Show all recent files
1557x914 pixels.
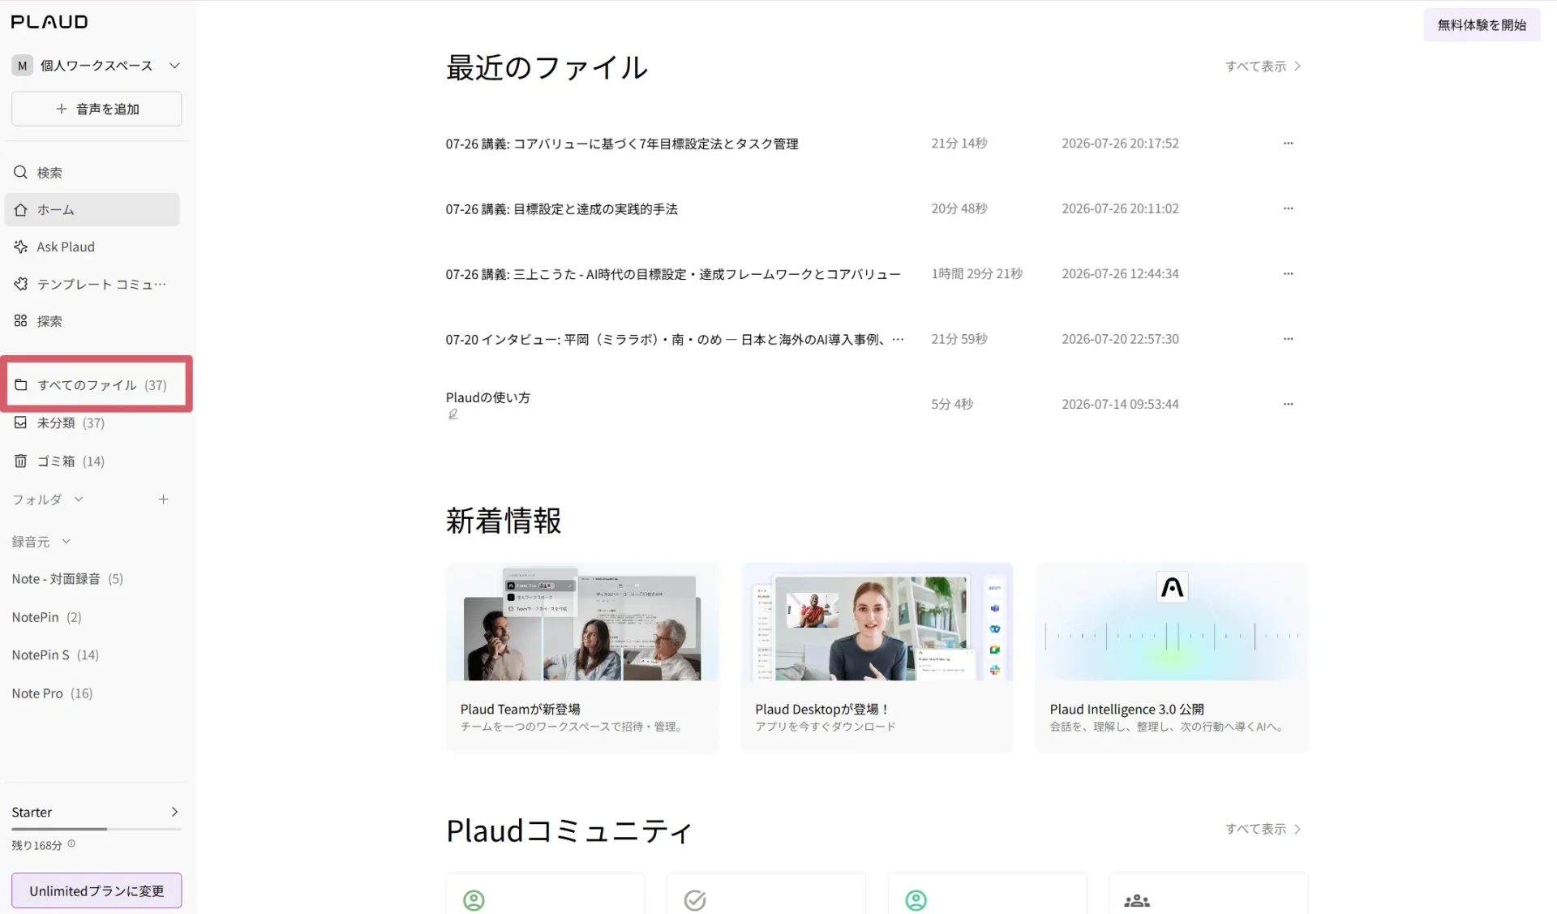pyautogui.click(x=1263, y=67)
